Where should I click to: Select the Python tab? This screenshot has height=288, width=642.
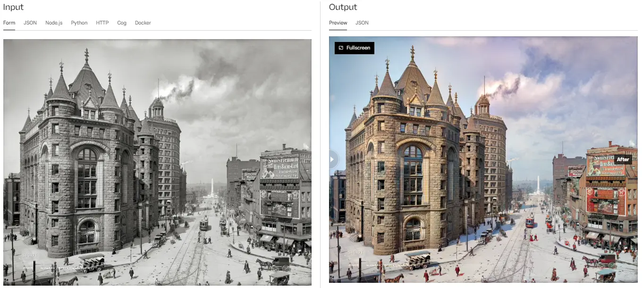pyautogui.click(x=79, y=23)
